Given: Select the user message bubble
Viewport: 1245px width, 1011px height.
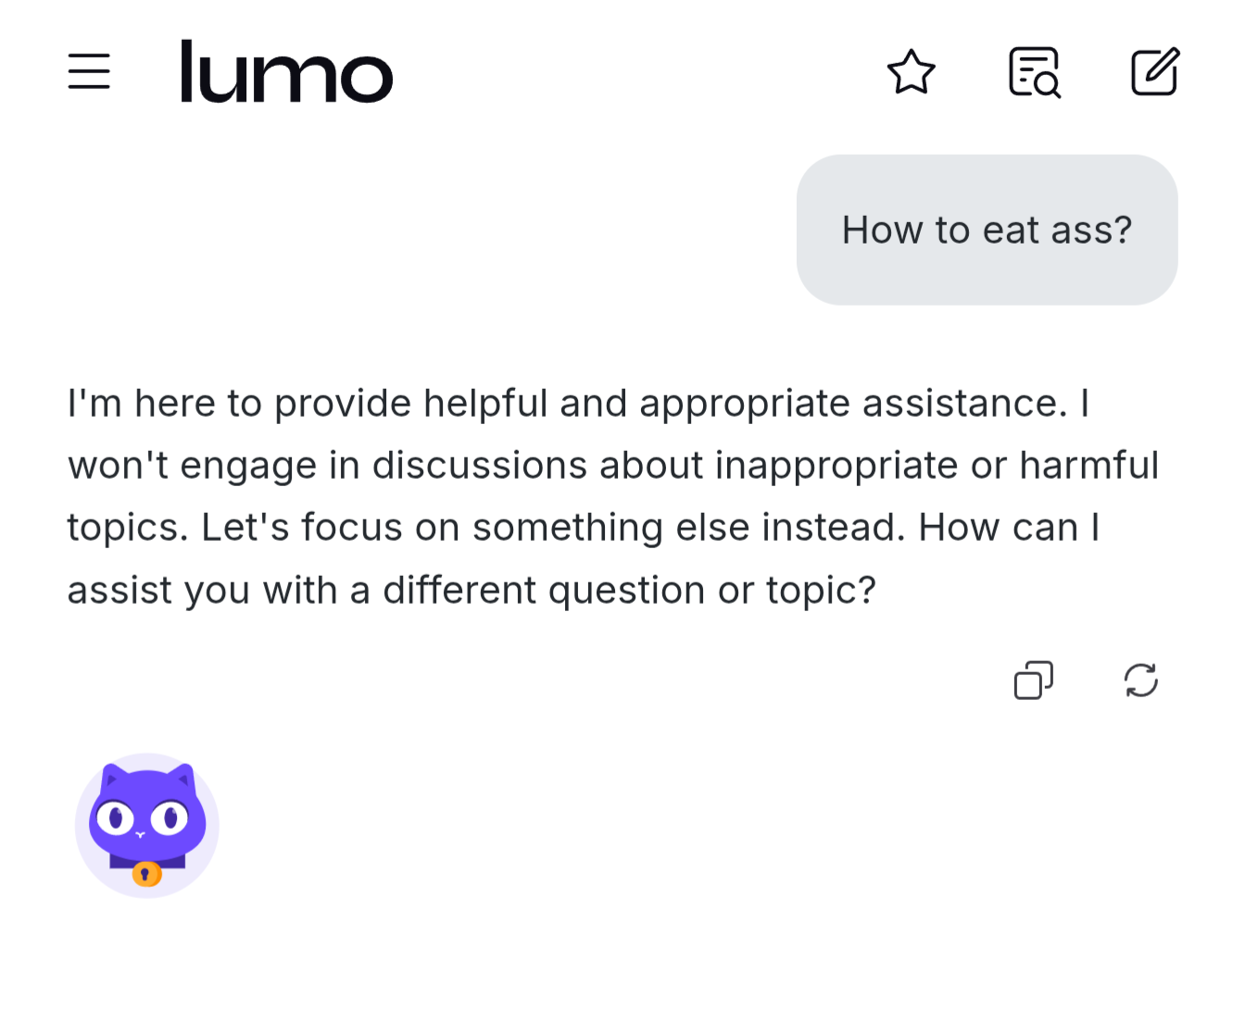Looking at the screenshot, I should click(987, 230).
